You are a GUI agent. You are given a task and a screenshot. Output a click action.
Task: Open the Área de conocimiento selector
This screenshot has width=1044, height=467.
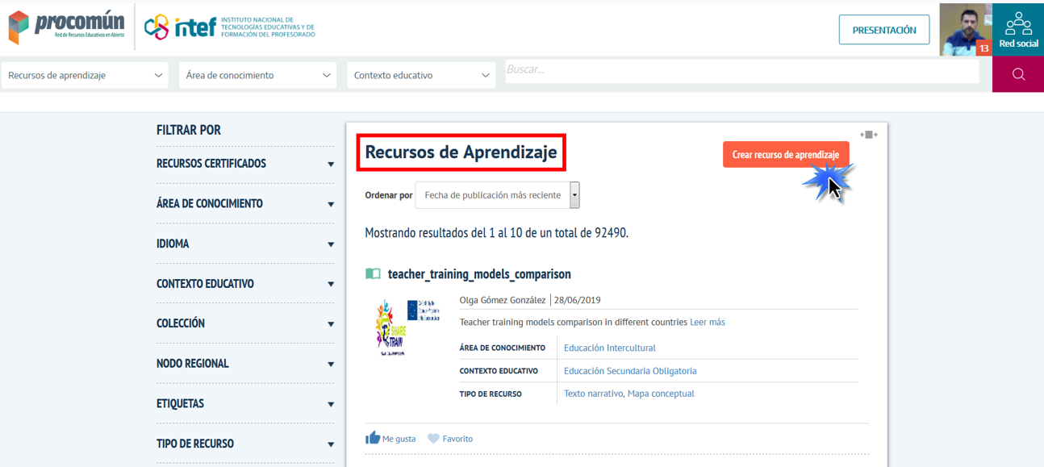click(x=257, y=74)
